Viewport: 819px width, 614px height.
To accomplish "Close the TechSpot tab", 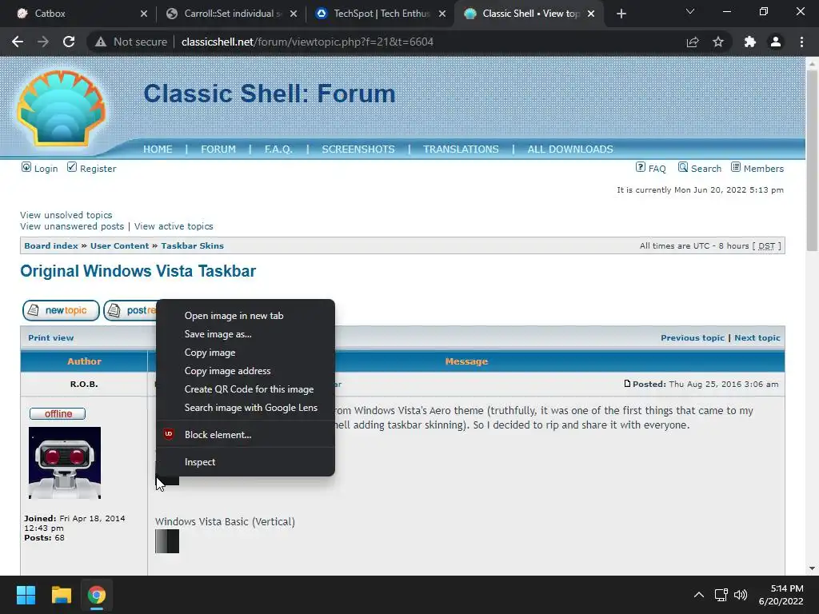I will click(x=442, y=14).
